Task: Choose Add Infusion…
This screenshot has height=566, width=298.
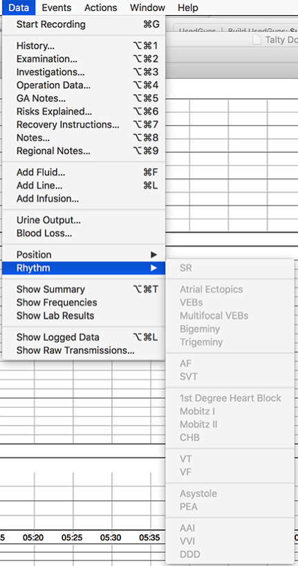Action: pos(84,198)
